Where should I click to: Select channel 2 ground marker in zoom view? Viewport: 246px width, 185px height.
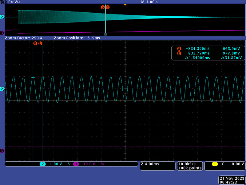click(x=2, y=89)
